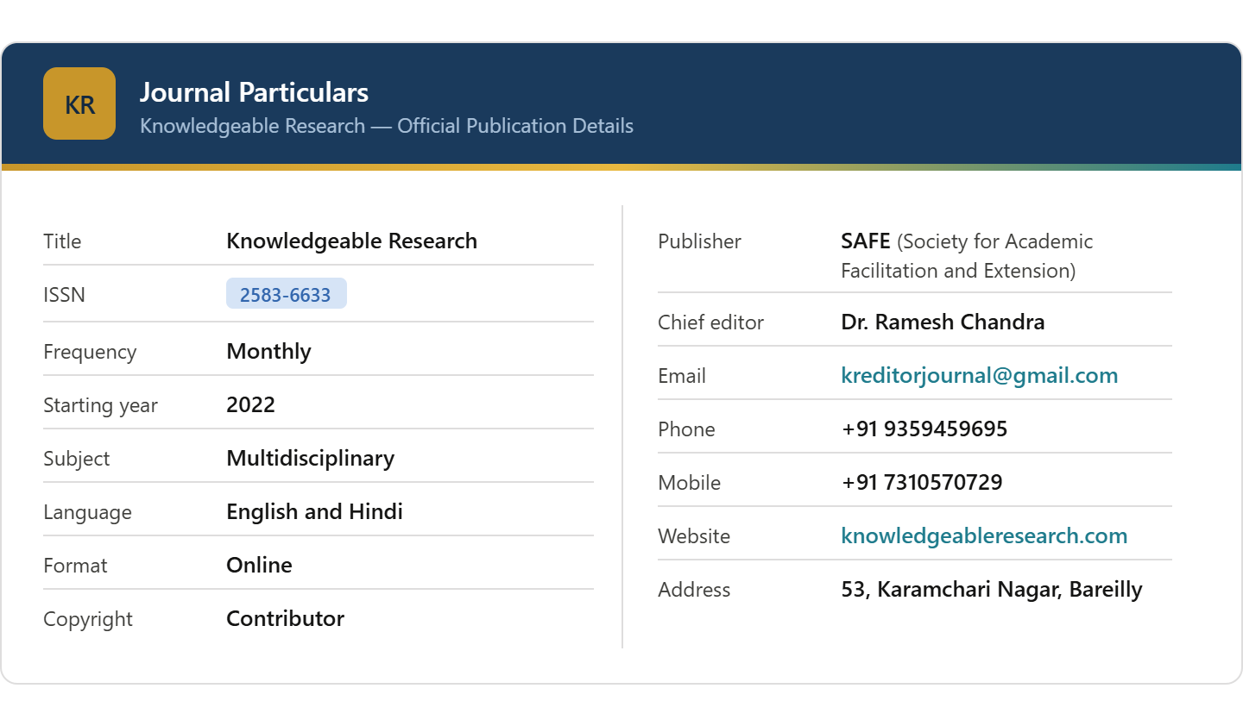Click the mobile number +91 7310570729
1243x726 pixels.
coord(921,482)
